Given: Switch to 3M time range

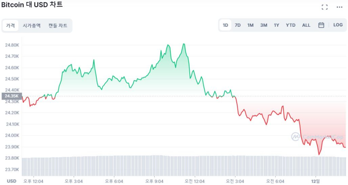Looking at the screenshot, I should [x=264, y=25].
